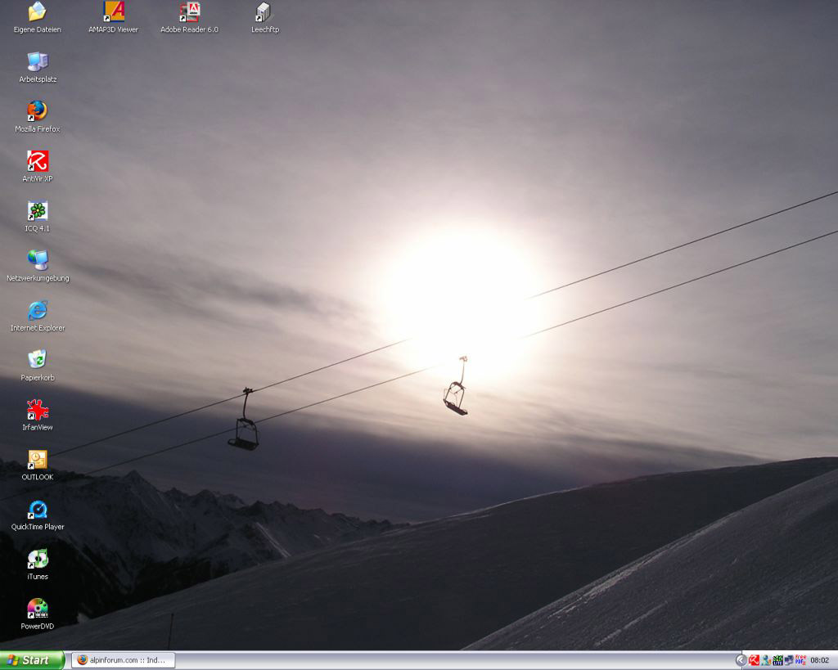Click the Leechftp desktop icon
This screenshot has height=670, width=838.
[x=262, y=12]
